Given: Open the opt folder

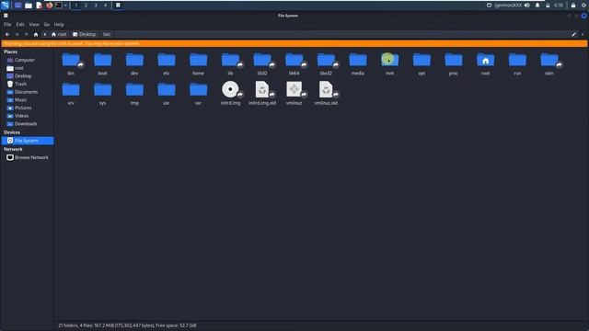Looking at the screenshot, I should coord(422,60).
